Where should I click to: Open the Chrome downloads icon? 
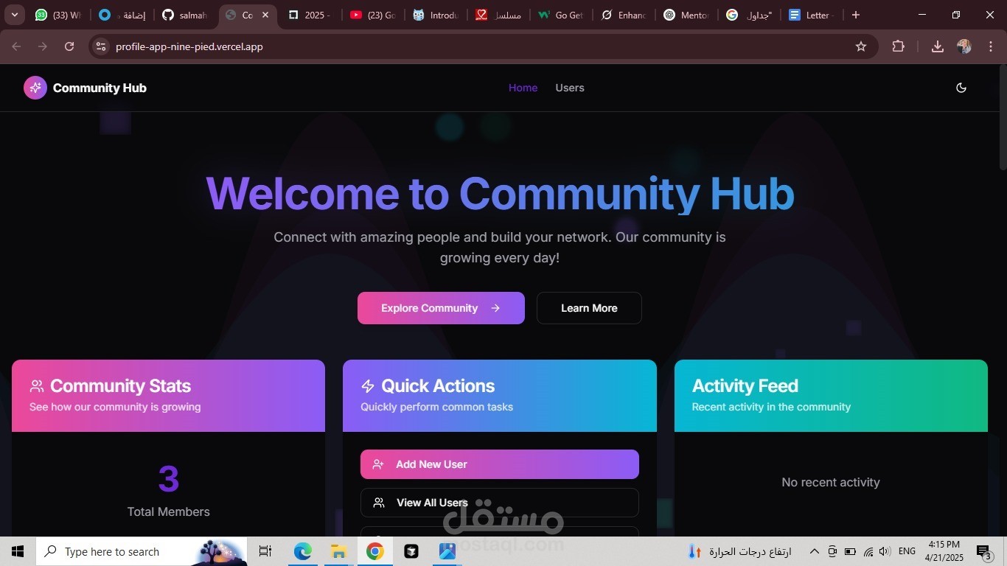point(938,46)
